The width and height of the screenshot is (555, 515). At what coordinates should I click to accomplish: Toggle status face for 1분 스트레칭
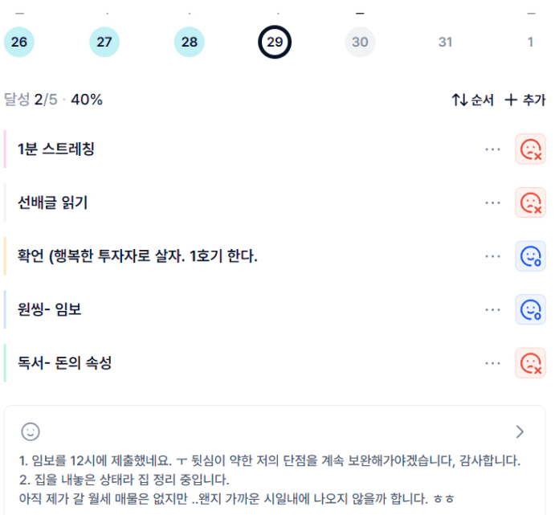tap(530, 149)
